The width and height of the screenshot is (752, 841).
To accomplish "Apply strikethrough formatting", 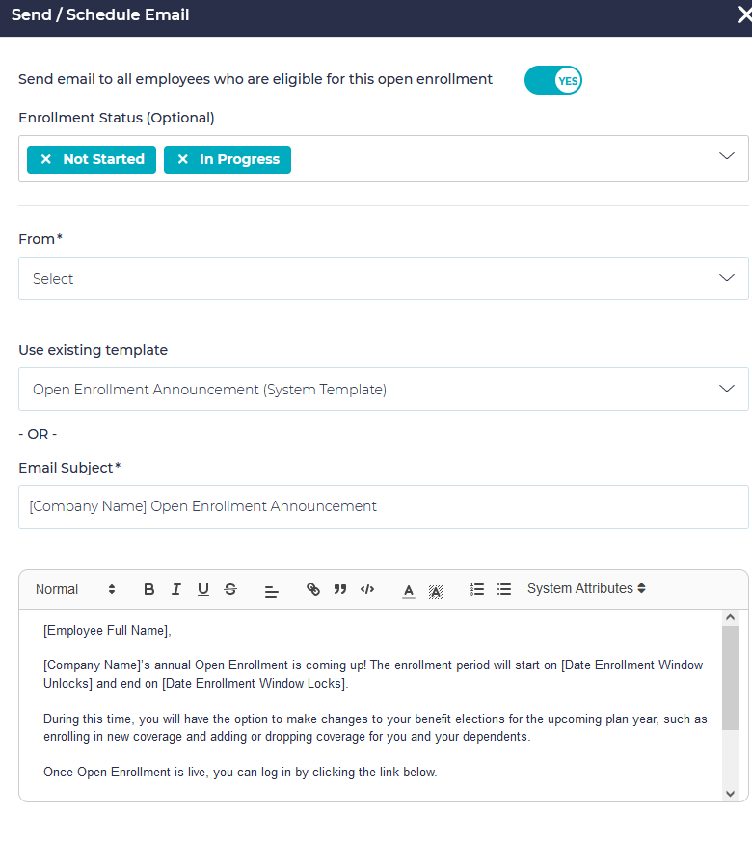I will pyautogui.click(x=230, y=588).
